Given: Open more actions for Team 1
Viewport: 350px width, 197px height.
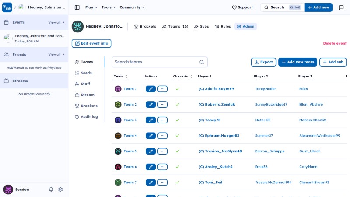Looking at the screenshot, I should pyautogui.click(x=162, y=89).
